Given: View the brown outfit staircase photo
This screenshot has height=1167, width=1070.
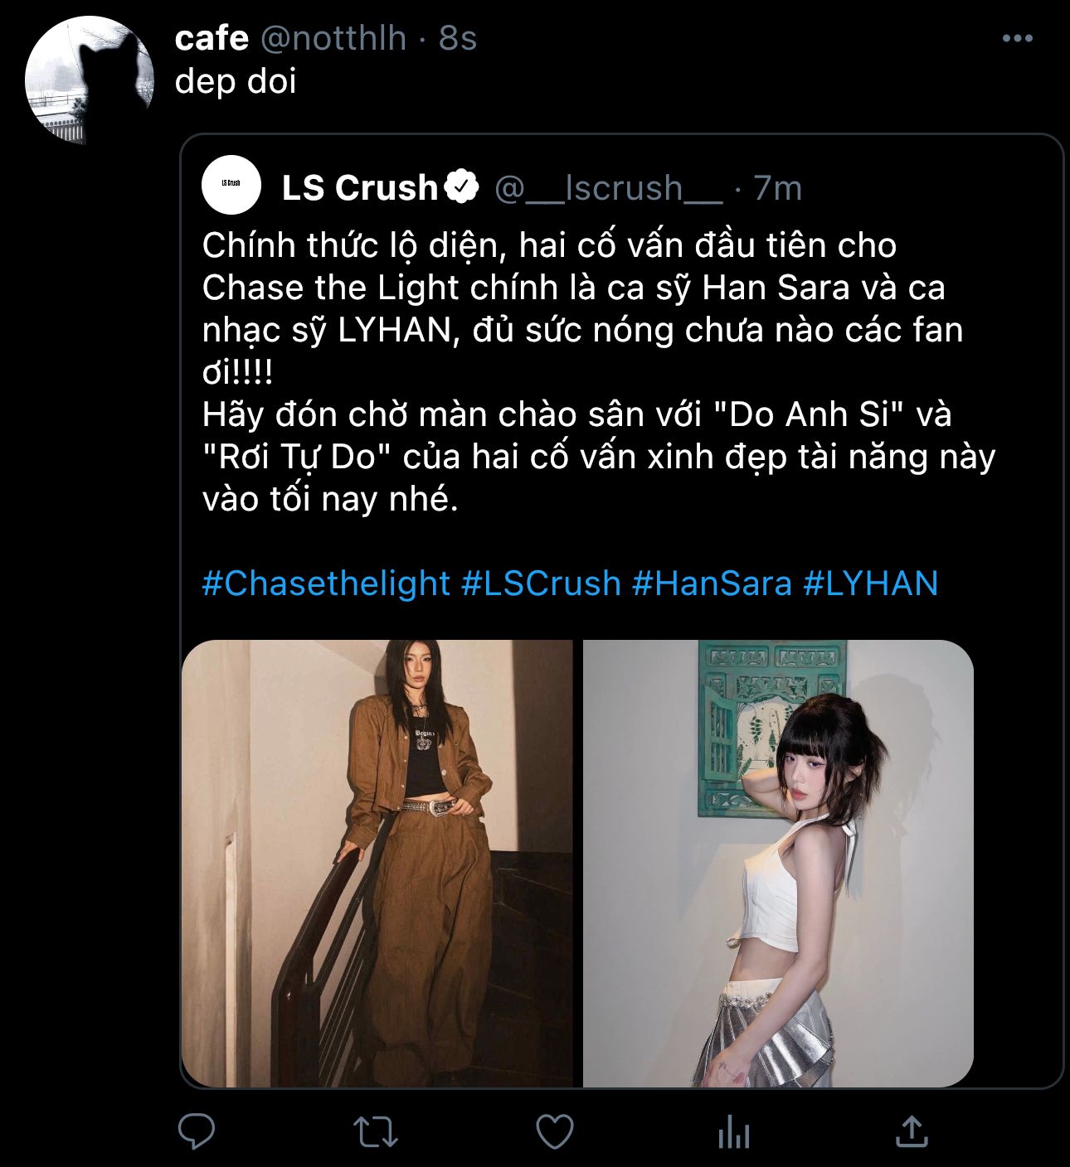Looking at the screenshot, I should coord(377,863).
